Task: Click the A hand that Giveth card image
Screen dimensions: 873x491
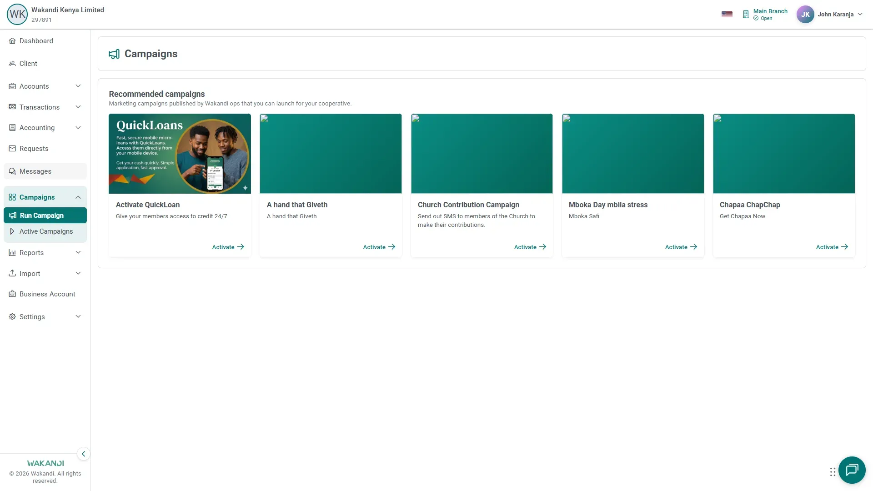Action: click(x=331, y=154)
